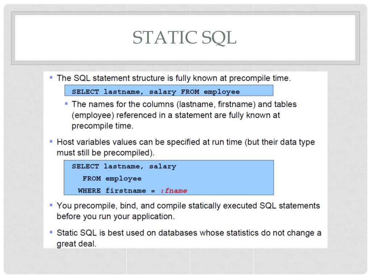Click the bullet 'Static SQL is best used on databases'
The image size is (371, 278).
(189, 233)
